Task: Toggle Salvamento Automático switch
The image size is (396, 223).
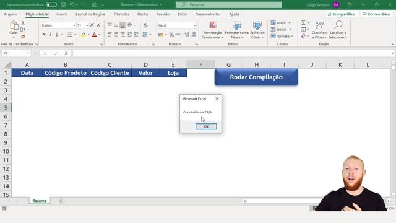Action: coord(51,4)
